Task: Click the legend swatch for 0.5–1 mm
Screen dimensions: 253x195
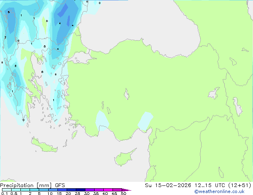Action: [16, 190]
